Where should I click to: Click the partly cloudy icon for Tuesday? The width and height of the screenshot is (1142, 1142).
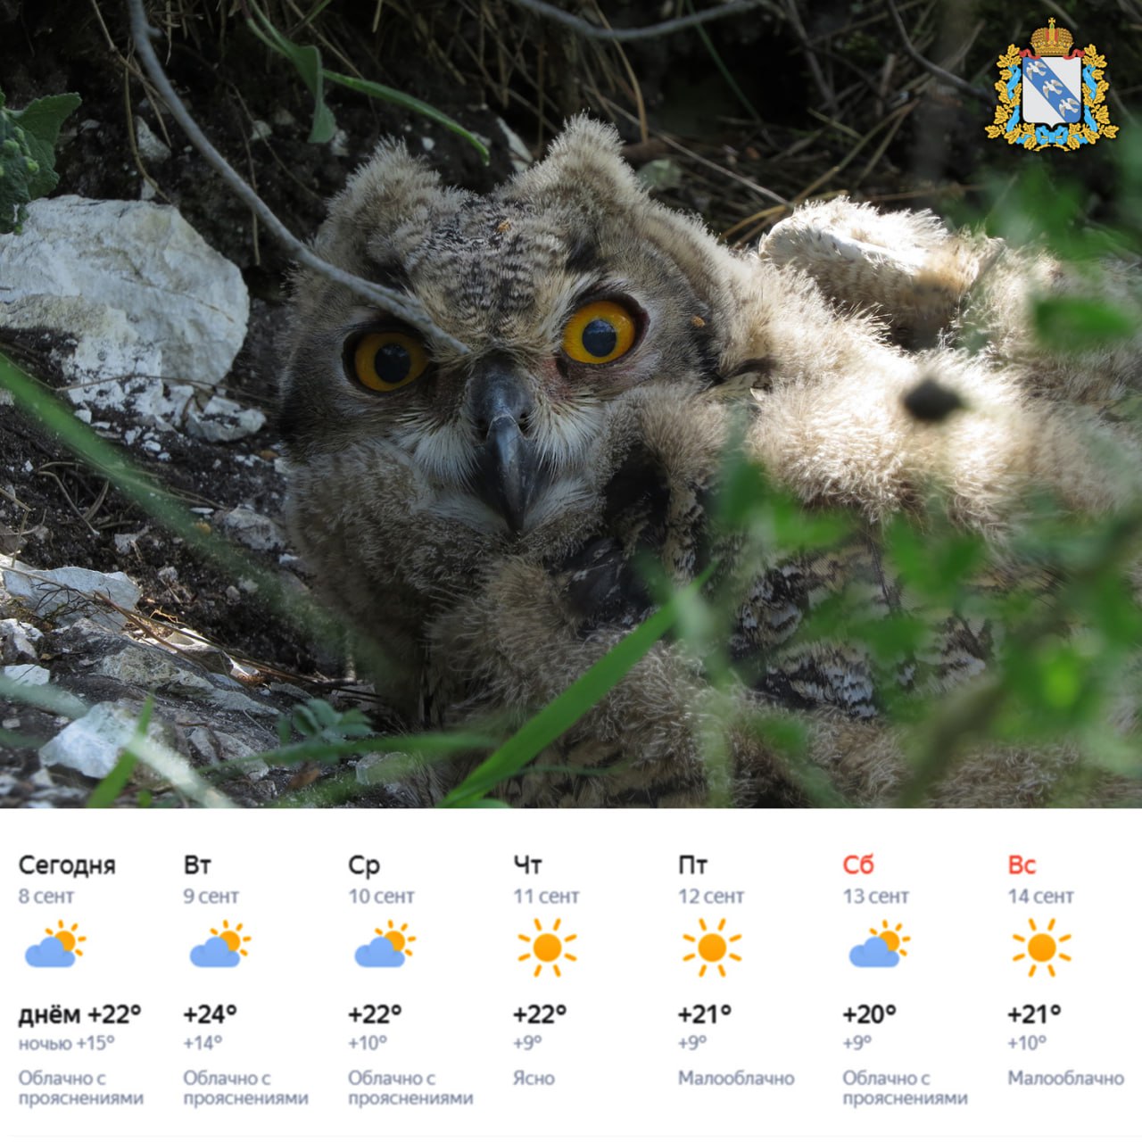click(220, 945)
